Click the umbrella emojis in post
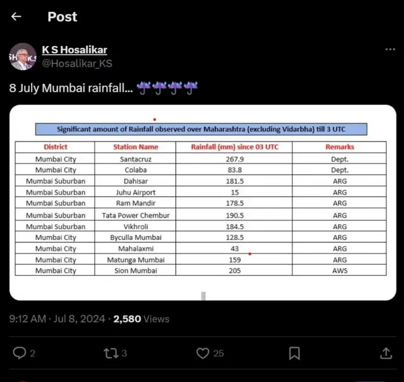The image size is (404, 382). 167,88
